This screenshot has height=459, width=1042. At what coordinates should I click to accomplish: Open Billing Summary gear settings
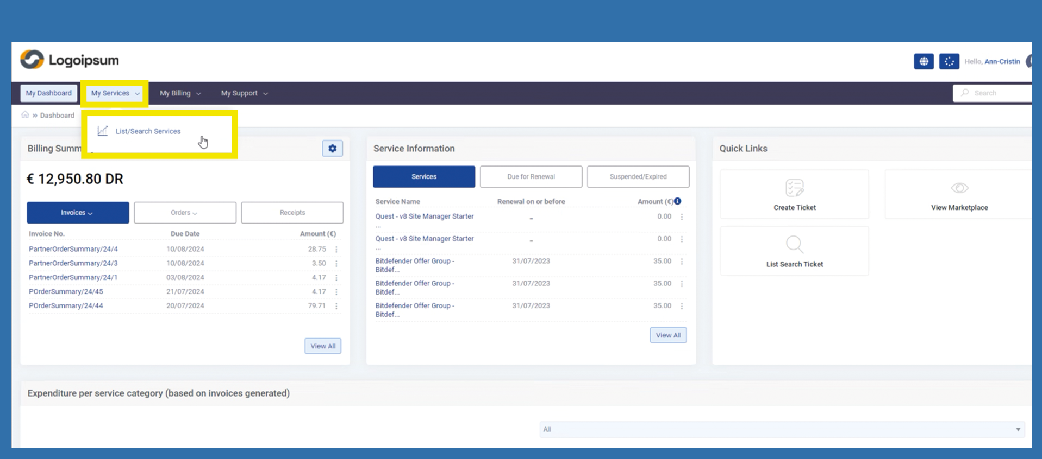coord(332,148)
